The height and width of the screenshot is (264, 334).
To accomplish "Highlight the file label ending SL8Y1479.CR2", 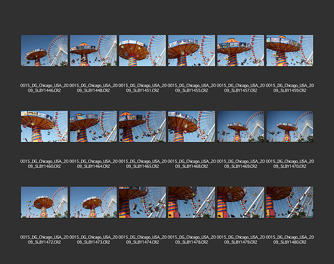I will 241,239.
